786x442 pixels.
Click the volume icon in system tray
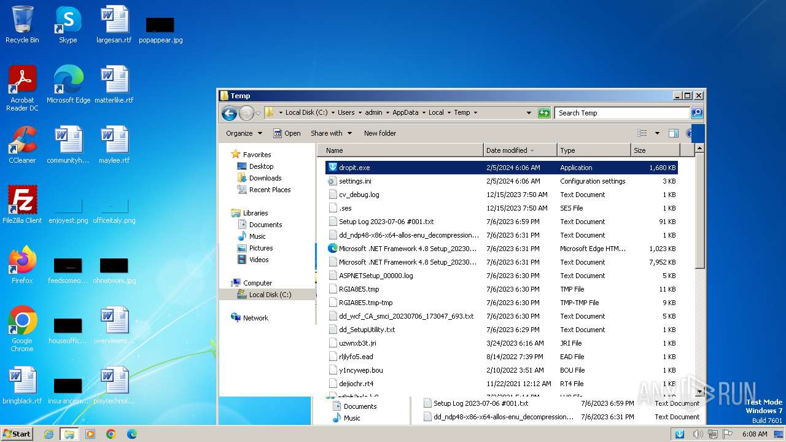click(698, 434)
